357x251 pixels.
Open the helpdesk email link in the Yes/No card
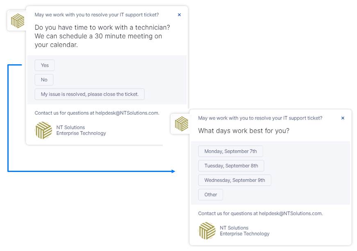coord(127,113)
